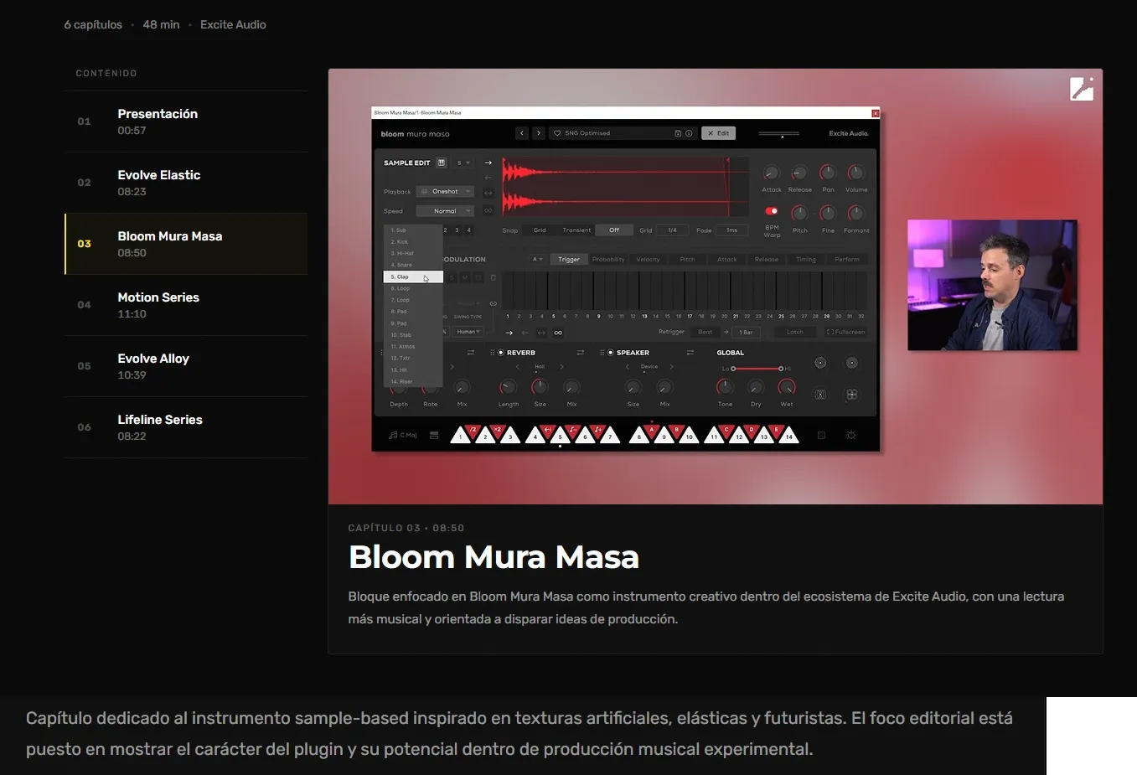
Task: Click the swap icon beside Speaker
Action: [x=690, y=353]
